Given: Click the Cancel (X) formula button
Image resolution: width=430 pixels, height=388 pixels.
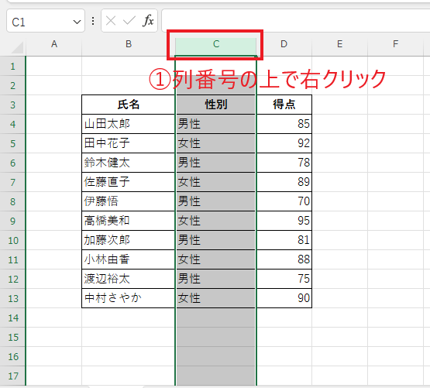Looking at the screenshot, I should click(x=111, y=21).
